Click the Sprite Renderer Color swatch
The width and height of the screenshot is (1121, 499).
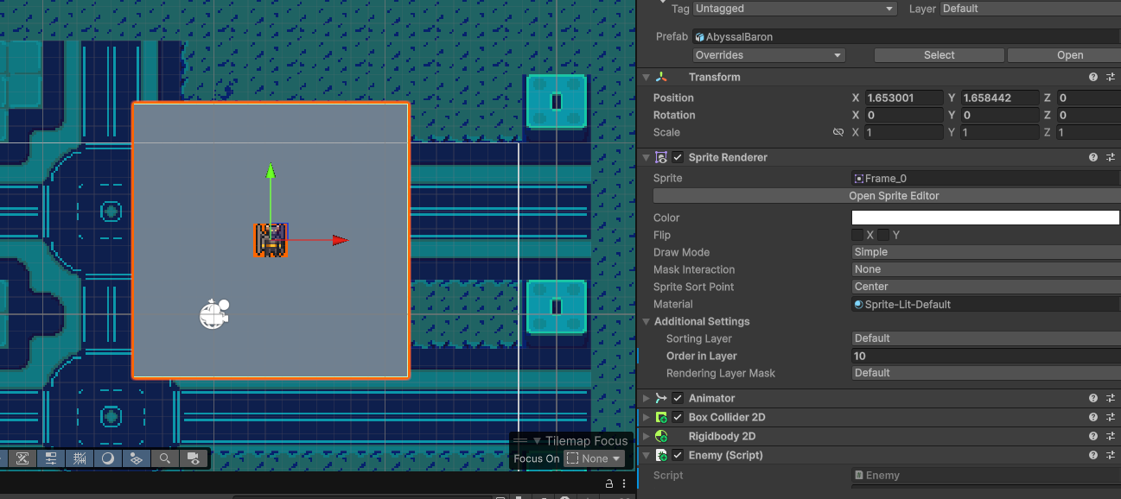985,218
